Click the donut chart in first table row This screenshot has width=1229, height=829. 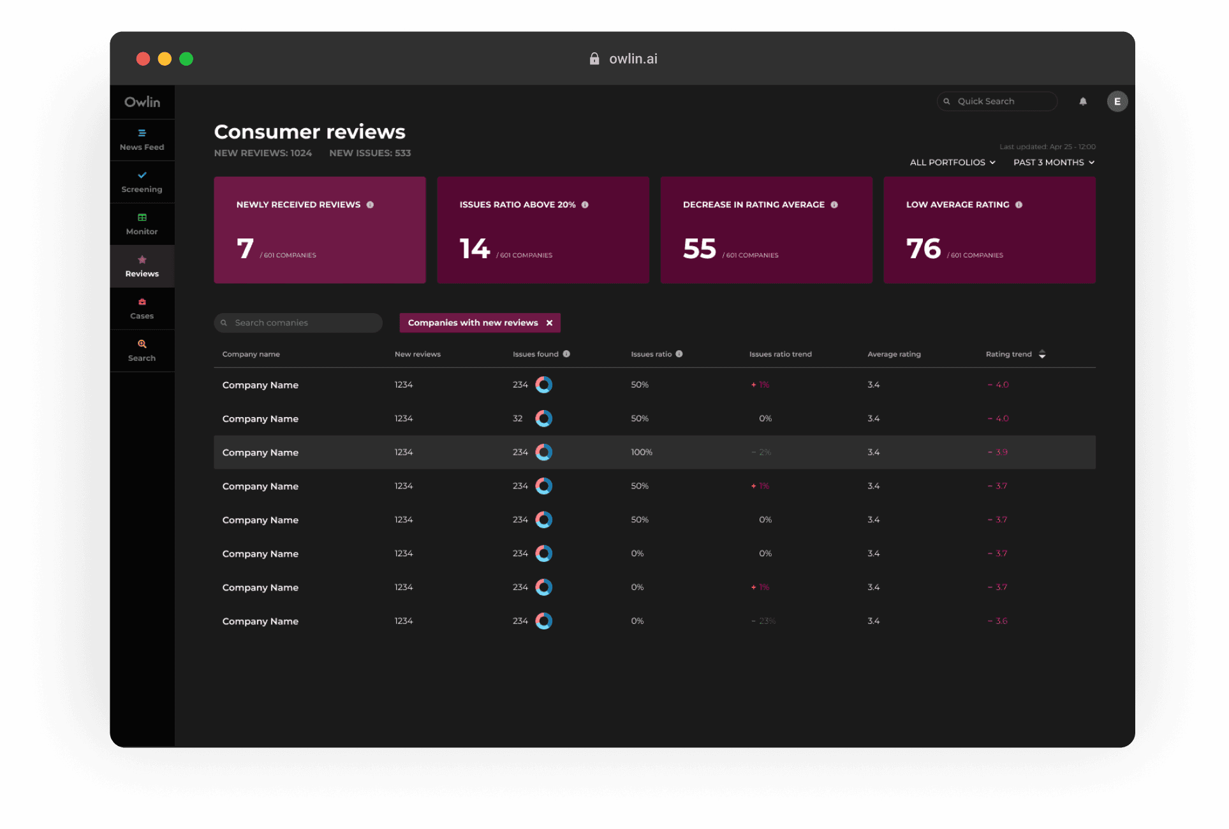click(x=543, y=385)
